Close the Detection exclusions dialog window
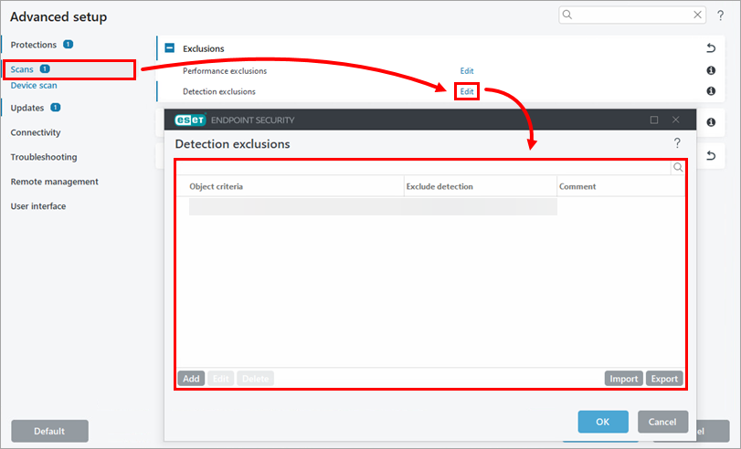 tap(676, 120)
